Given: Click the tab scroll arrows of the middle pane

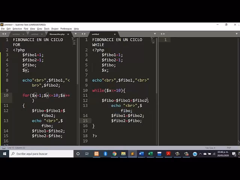Looking at the screenshot, I should click(x=84, y=34).
